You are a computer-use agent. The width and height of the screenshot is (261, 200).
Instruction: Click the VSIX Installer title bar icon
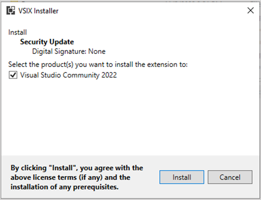click(11, 11)
